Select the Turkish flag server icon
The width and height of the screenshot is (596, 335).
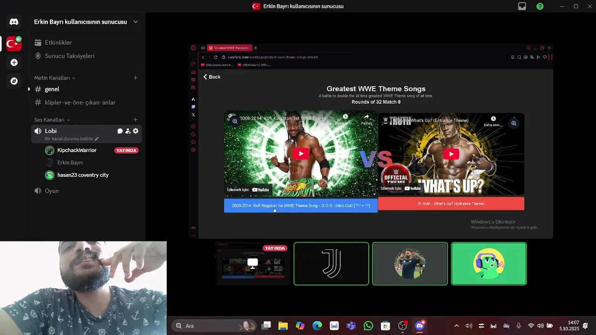click(x=14, y=44)
